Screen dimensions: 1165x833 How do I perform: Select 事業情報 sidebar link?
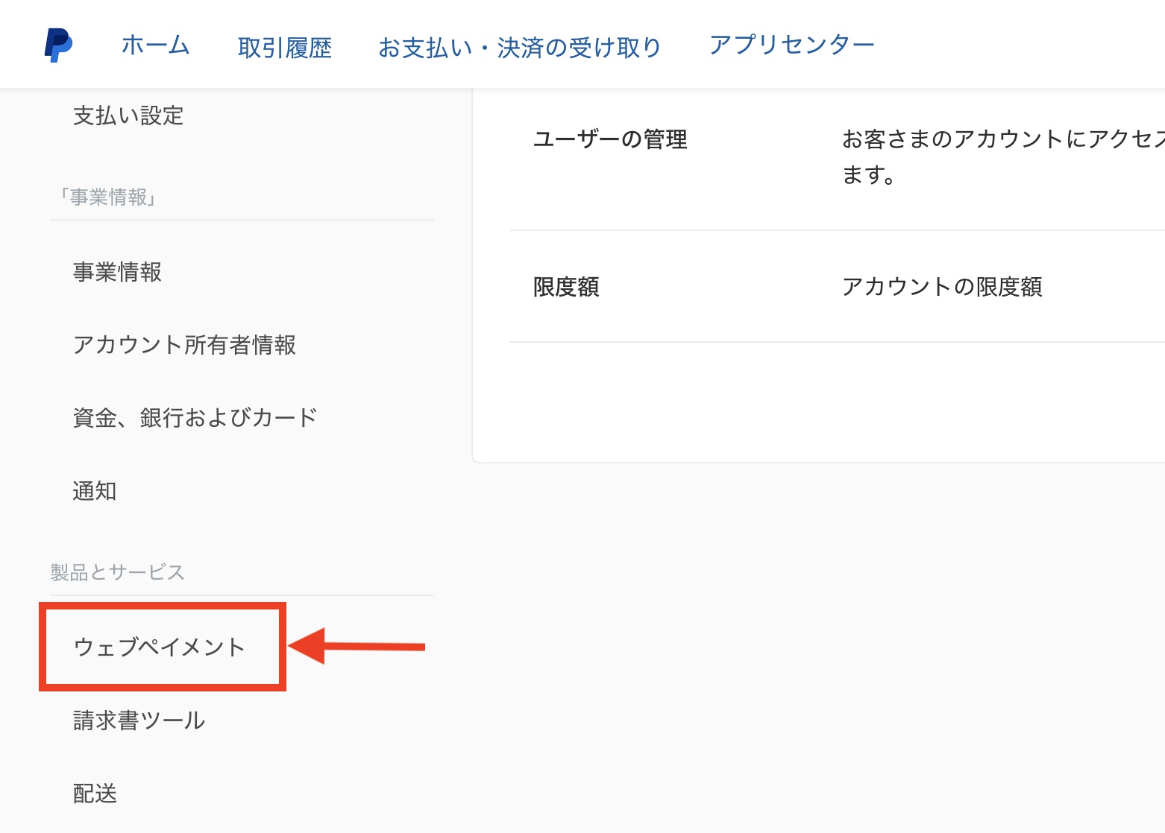(117, 272)
